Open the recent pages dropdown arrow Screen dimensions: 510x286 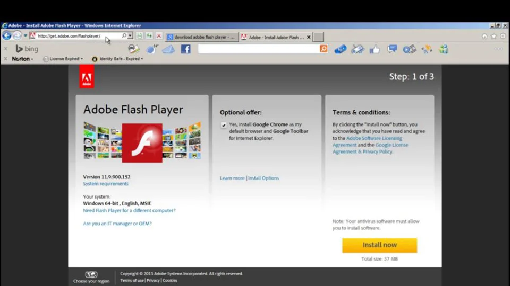tap(25, 35)
